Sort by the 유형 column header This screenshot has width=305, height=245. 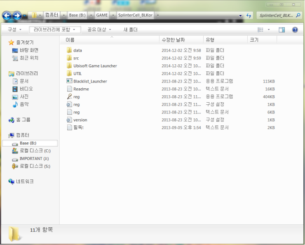225,40
